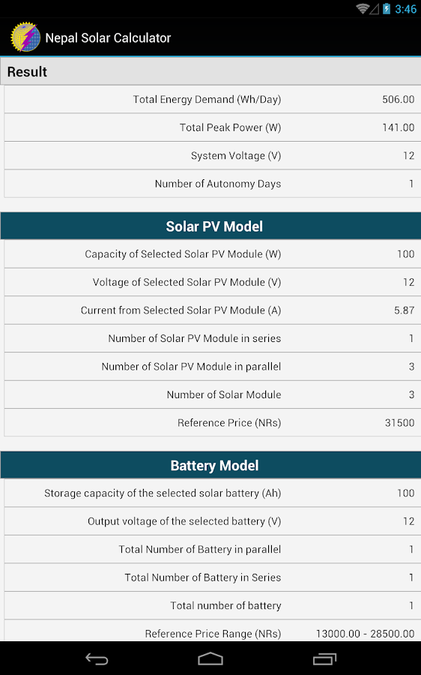Viewport: 421px width, 675px height.
Task: Tap the Battery Model section header
Action: 210,465
